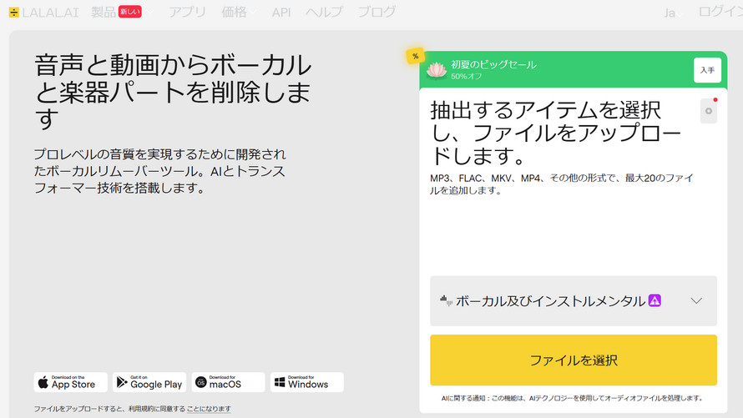Open the API page link
The image size is (743, 418).
[281, 13]
